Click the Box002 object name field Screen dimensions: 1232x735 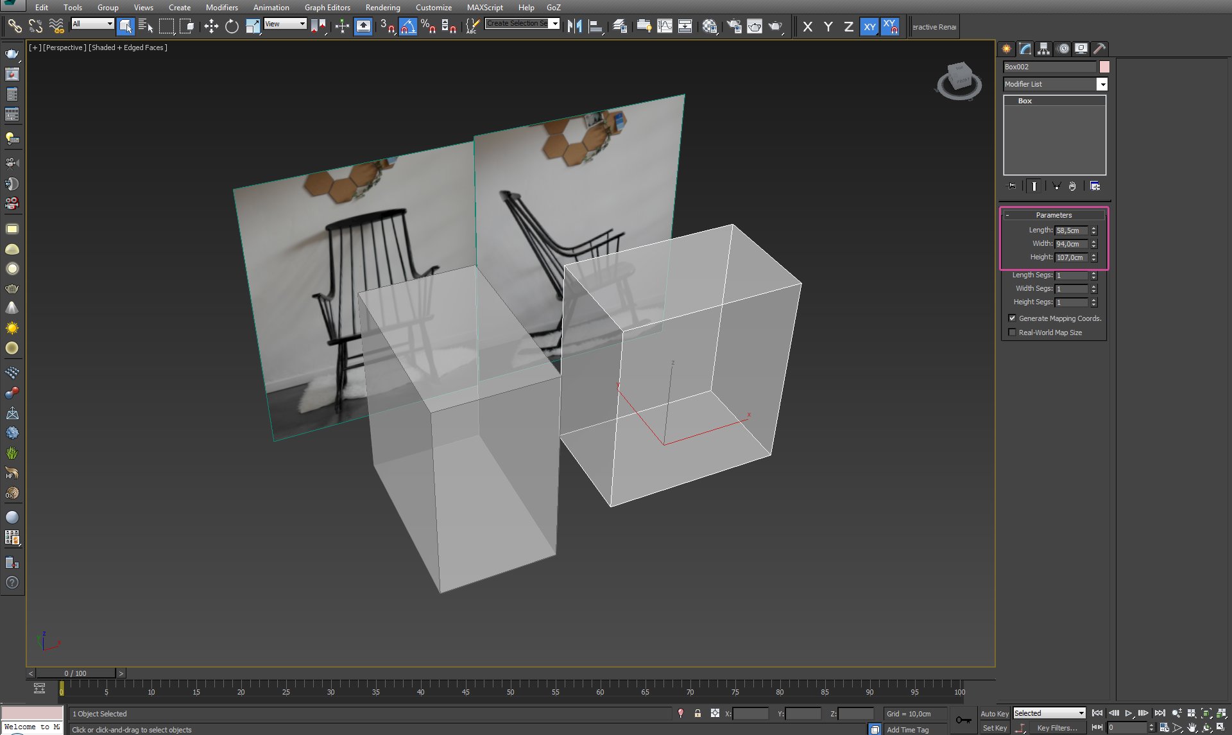(x=1050, y=67)
